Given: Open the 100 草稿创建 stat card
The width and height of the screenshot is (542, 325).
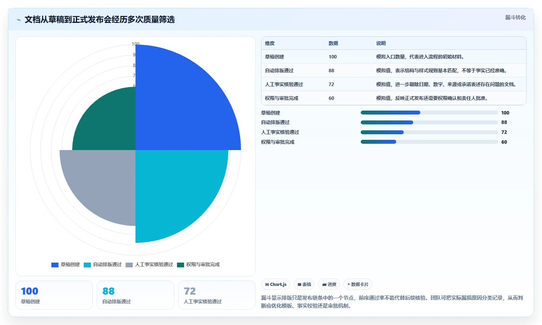Looking at the screenshot, I should (54, 295).
